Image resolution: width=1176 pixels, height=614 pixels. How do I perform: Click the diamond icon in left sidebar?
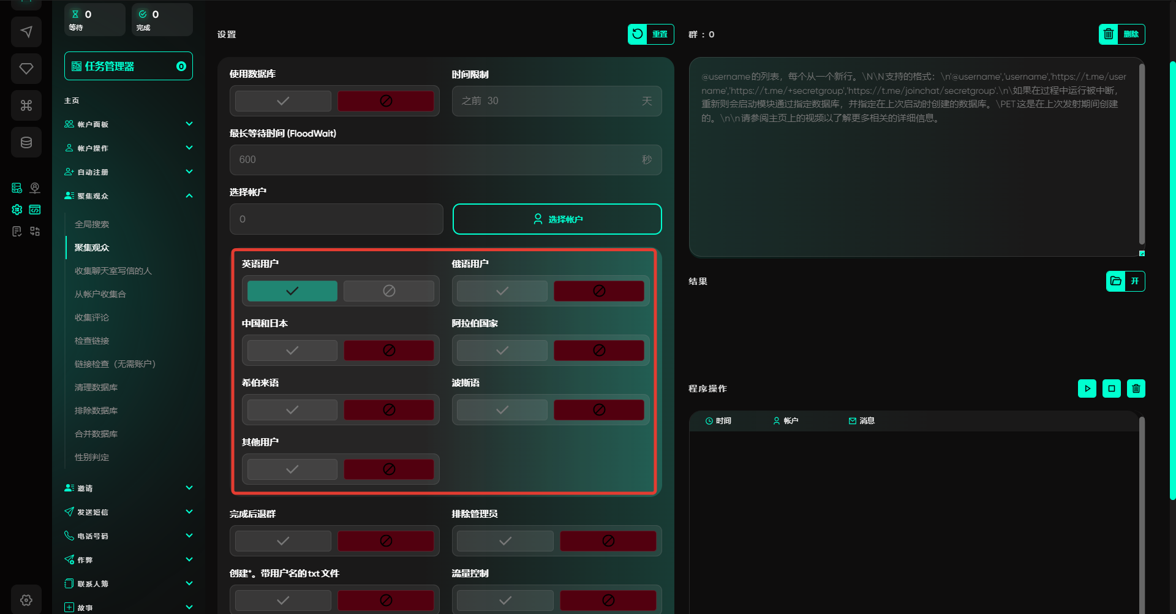[26, 69]
